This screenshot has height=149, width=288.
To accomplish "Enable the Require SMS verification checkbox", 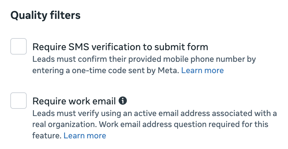I will pos(19,46).
